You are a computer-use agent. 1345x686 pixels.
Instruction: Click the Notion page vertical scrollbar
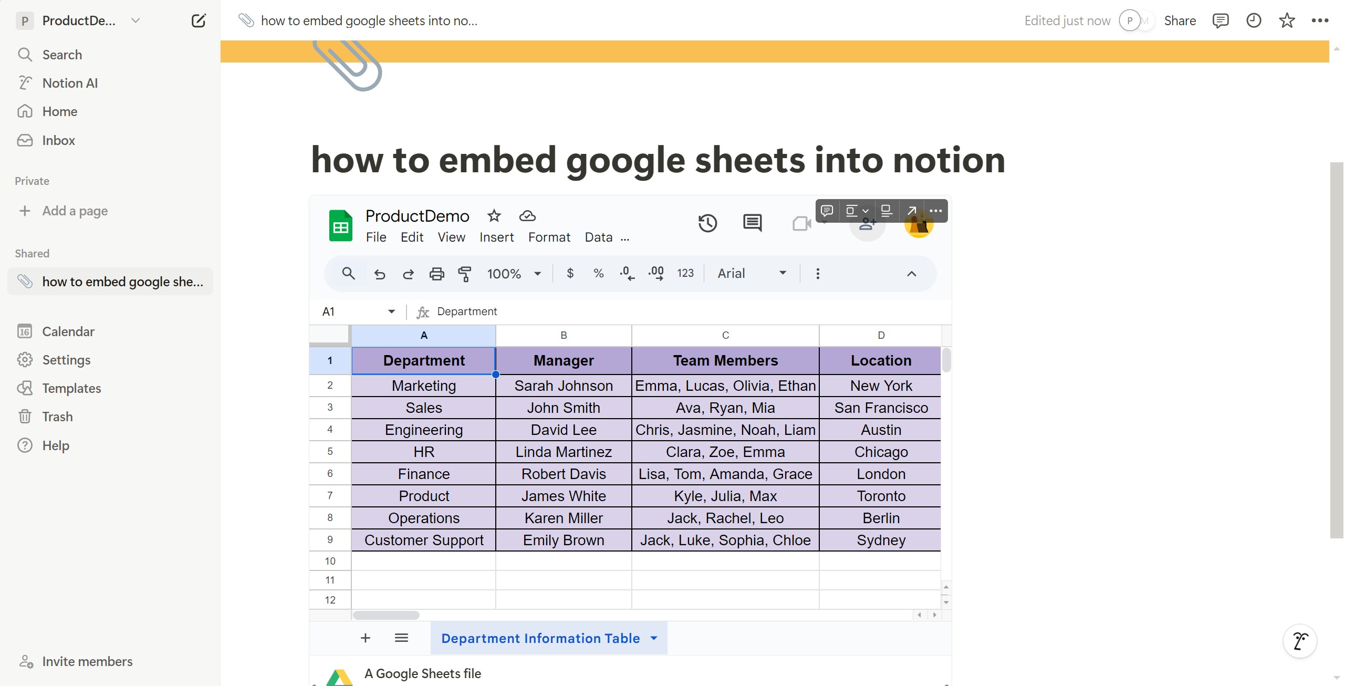point(1337,350)
